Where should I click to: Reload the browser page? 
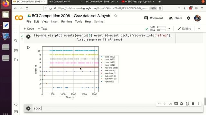point(27,8)
